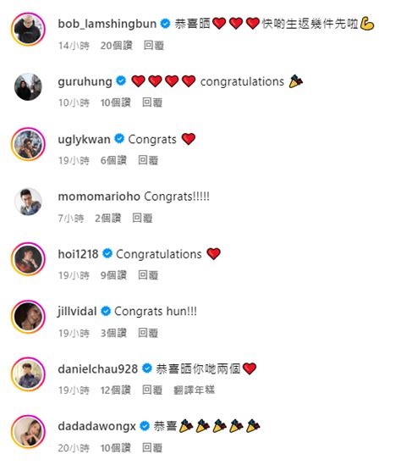Reply to guruhung's congratulations comment

coord(152,102)
